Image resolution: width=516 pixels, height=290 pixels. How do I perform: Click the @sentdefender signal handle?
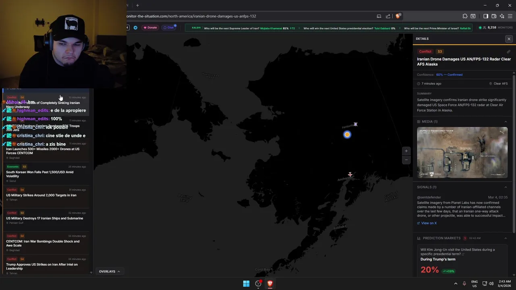429,197
